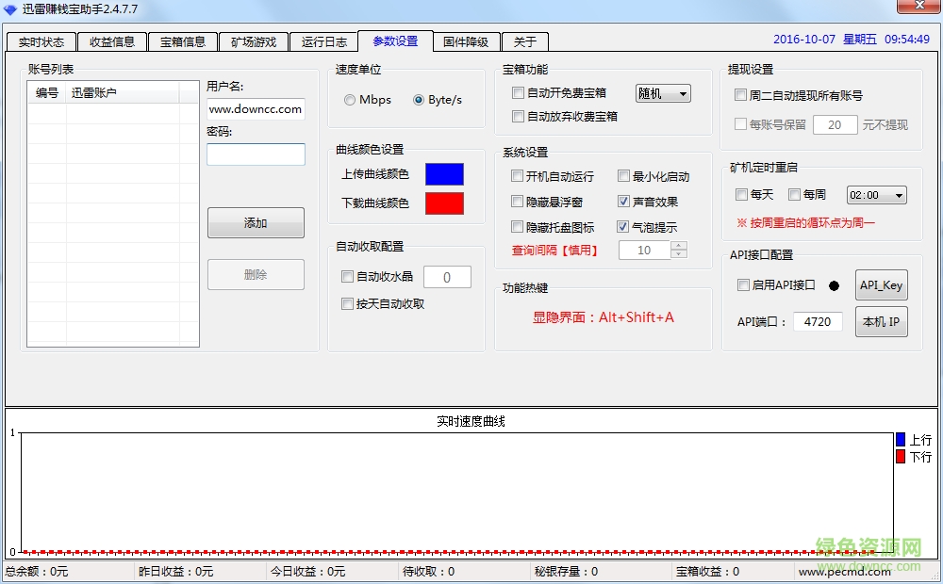943x584 pixels.
Task: Disable the 声音效果 checkbox
Action: (x=623, y=201)
